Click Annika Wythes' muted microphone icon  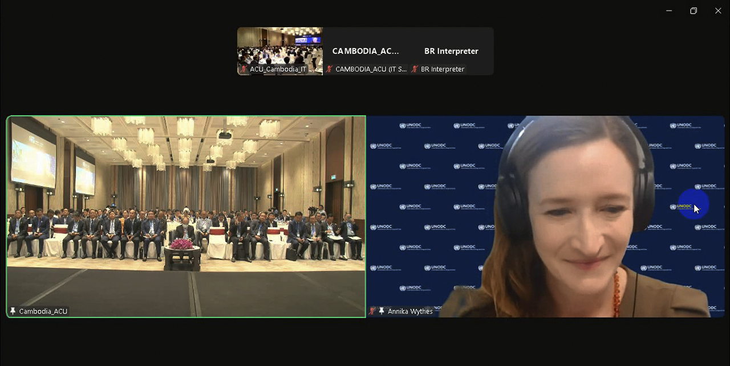pyautogui.click(x=372, y=311)
